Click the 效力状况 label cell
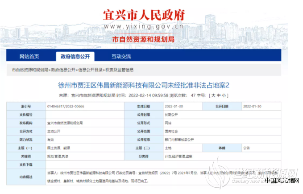Image resolution: width=303 pixels, height=194 pixels. (x=26, y=140)
